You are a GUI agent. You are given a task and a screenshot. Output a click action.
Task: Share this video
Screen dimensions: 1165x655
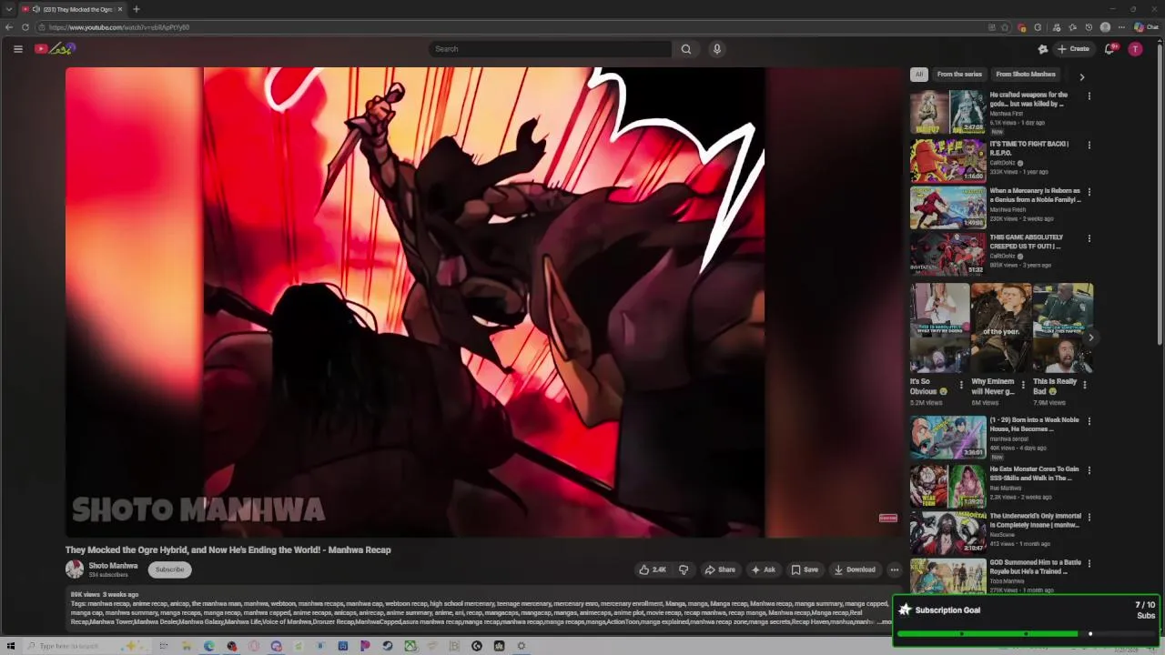click(720, 569)
